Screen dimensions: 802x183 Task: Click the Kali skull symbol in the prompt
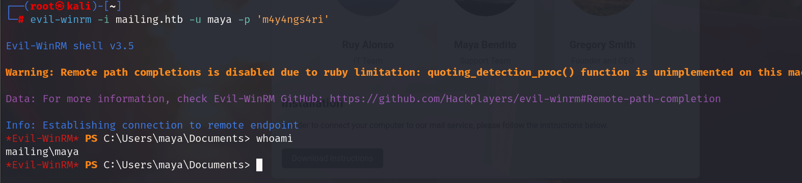click(x=60, y=6)
